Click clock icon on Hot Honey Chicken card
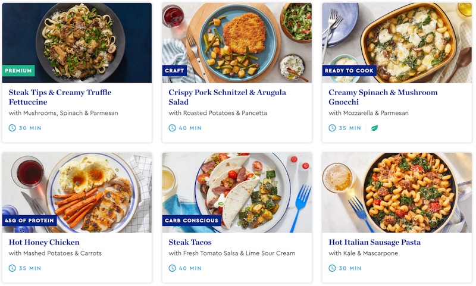Viewport: 476px width, 286px height. [x=12, y=268]
